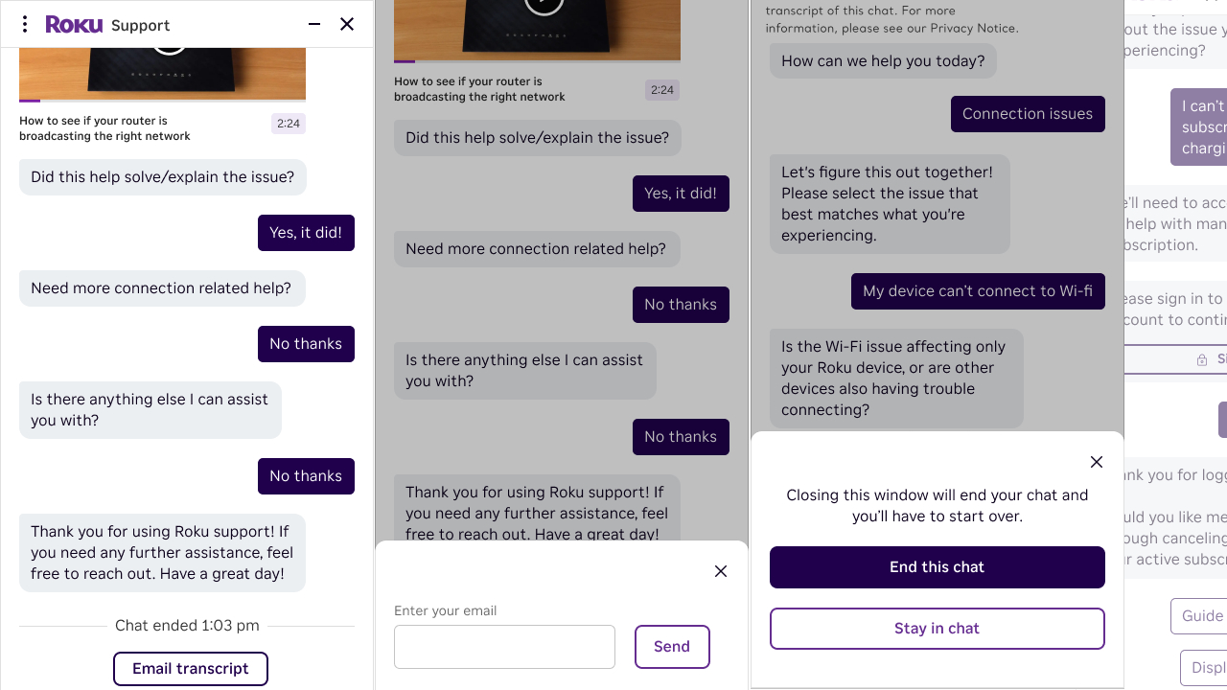Click the partially visible Displ button
This screenshot has height=690, width=1227.
pos(1206,668)
